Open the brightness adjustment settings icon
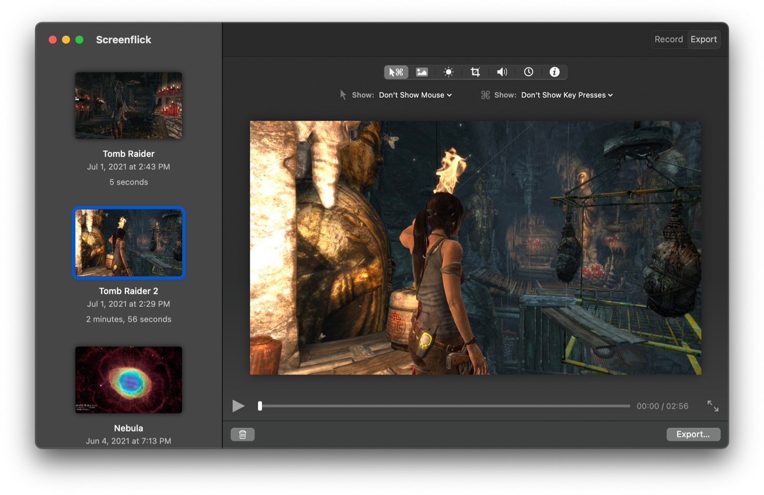The image size is (764, 495). (449, 72)
